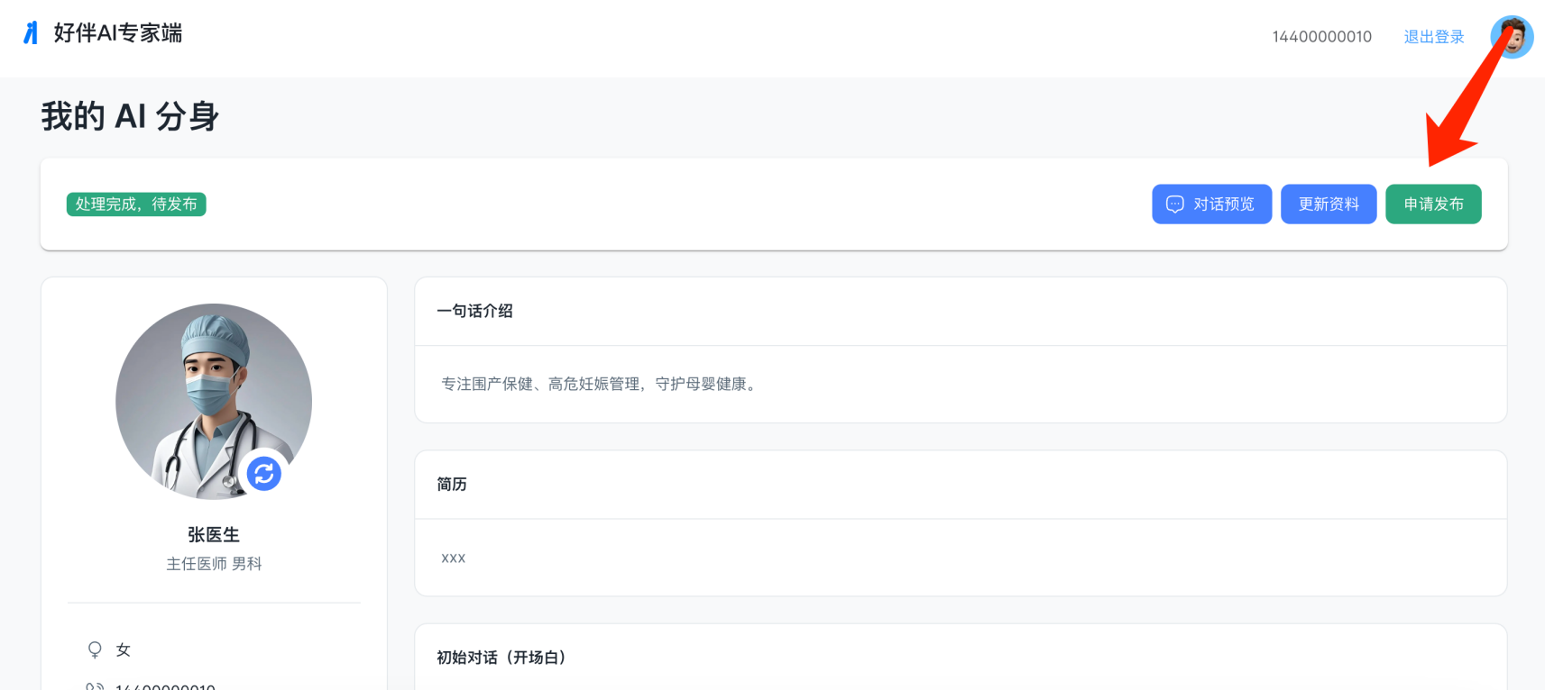Viewport: 1545px width, 690px height.
Task: Click the 申请发布 green button
Action: coord(1433,204)
